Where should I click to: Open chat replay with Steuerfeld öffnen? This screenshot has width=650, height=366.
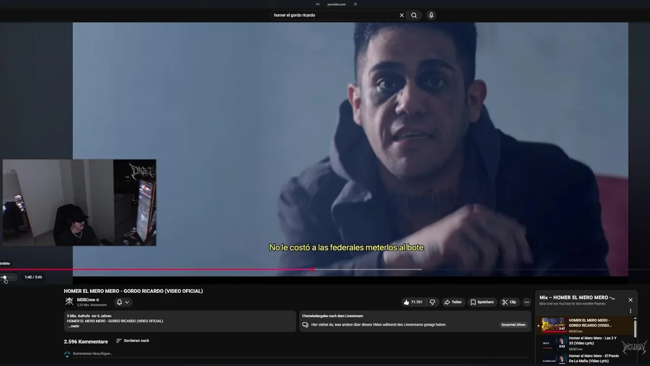point(513,324)
